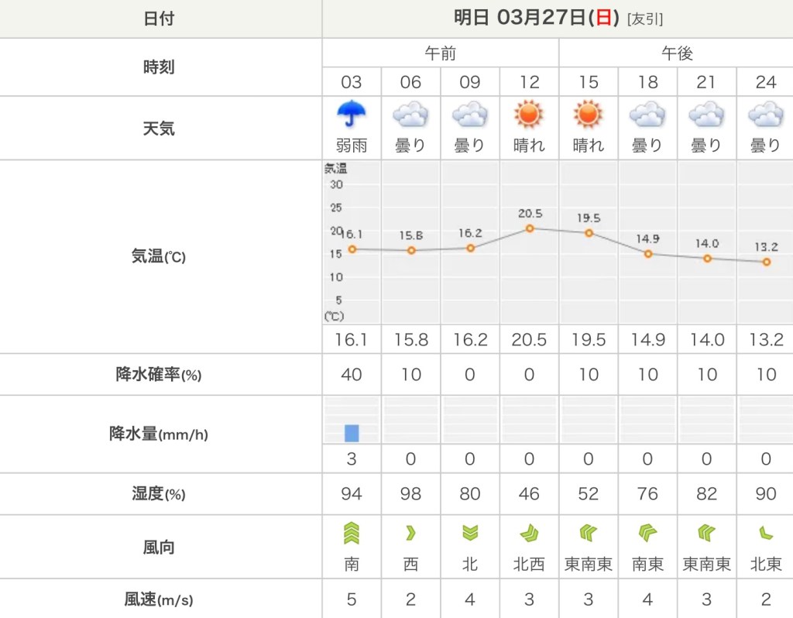Viewport: 793px width, 618px height.
Task: Click the cloudy icon under 06 o'clock
Action: click(410, 116)
